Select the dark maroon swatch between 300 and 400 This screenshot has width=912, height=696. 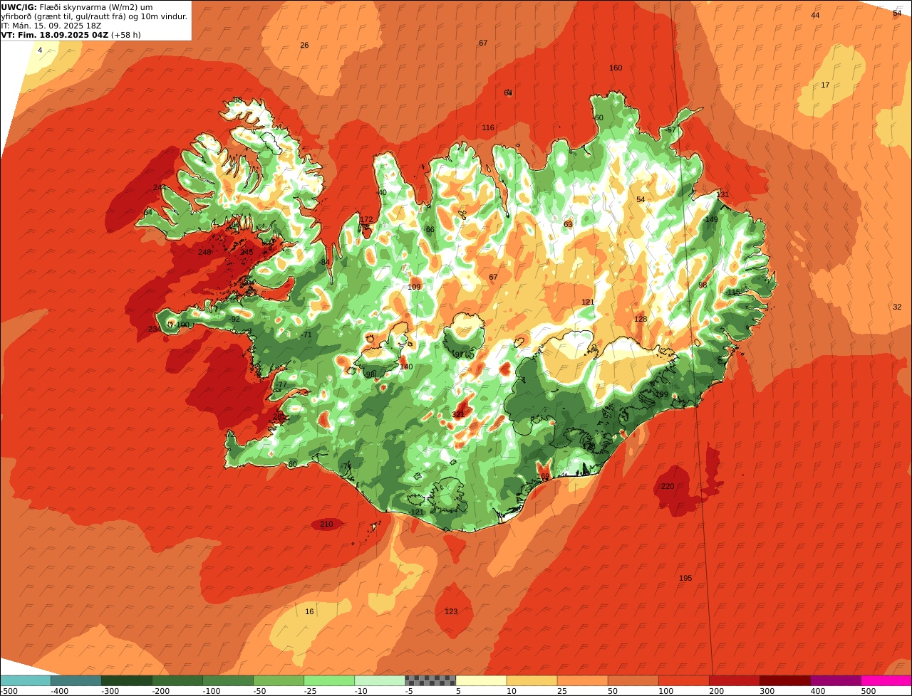785,680
